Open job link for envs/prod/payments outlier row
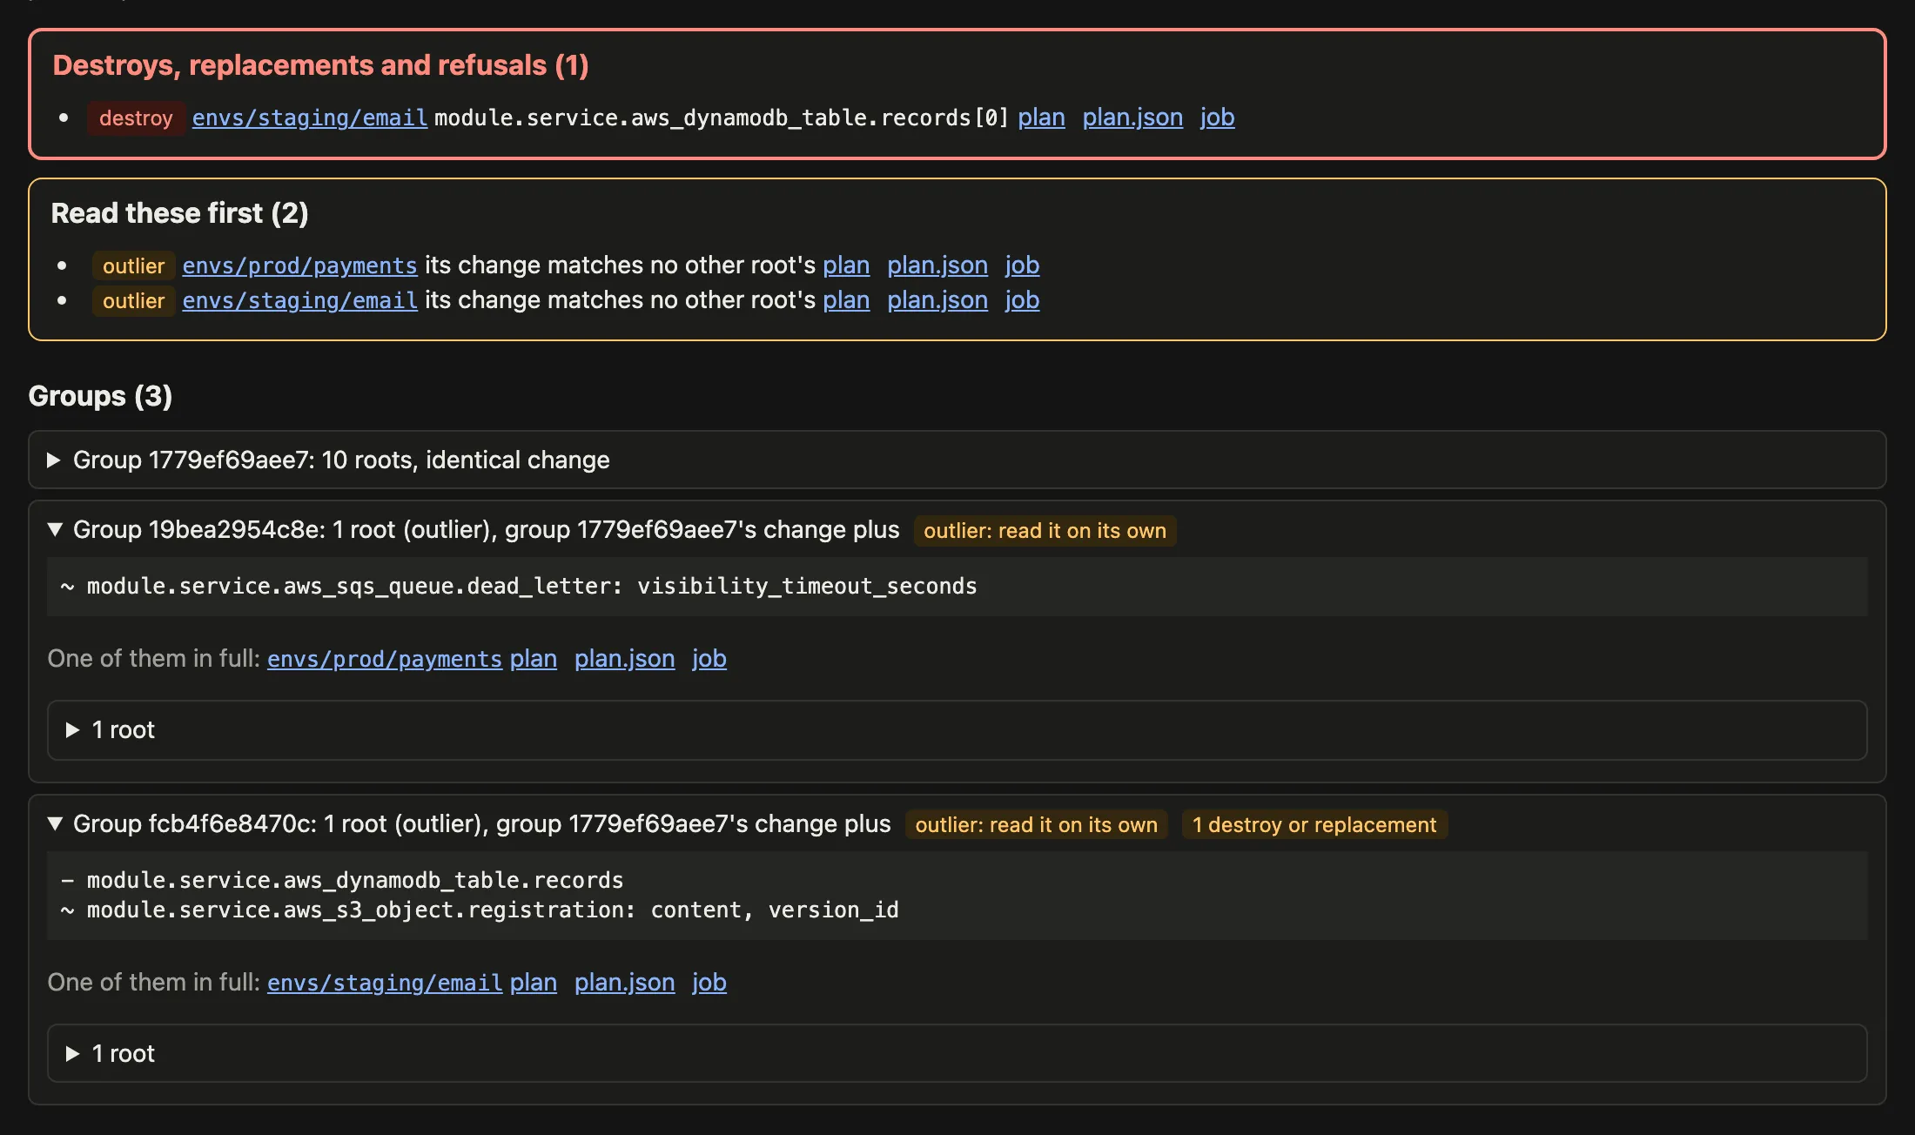 [x=1022, y=265]
